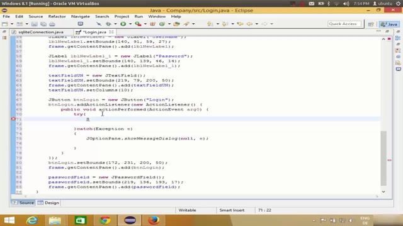Click the Console view icon in right trim
This screenshot has width=403, height=226.
(398, 69)
